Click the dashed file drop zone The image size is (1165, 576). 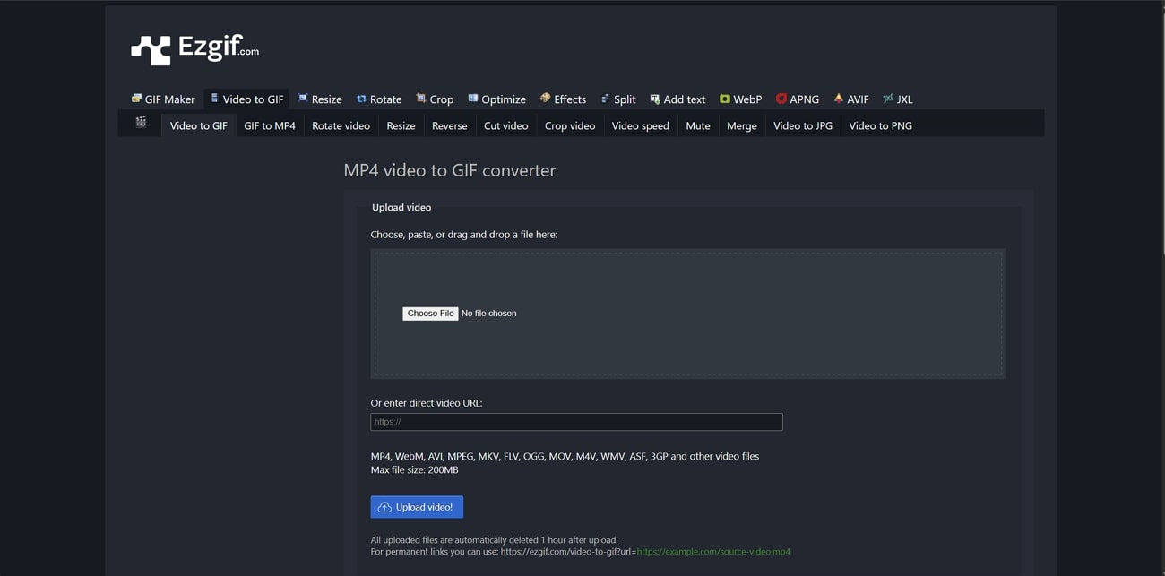click(x=688, y=314)
